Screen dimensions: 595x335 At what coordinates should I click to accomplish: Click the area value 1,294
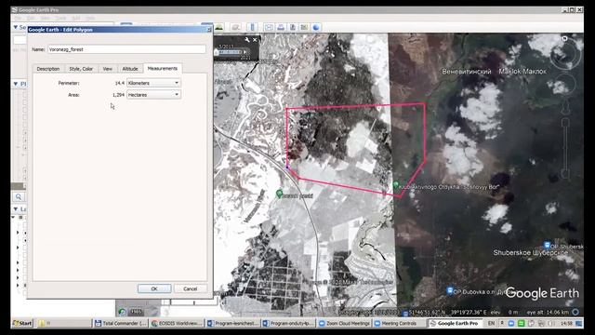[118, 95]
